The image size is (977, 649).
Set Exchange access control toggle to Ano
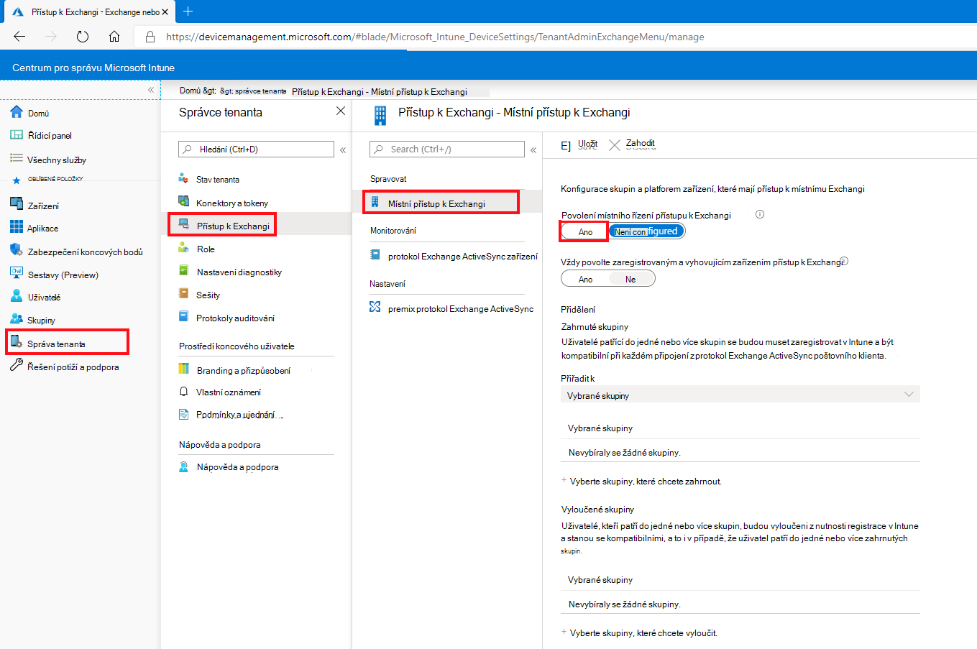click(585, 231)
